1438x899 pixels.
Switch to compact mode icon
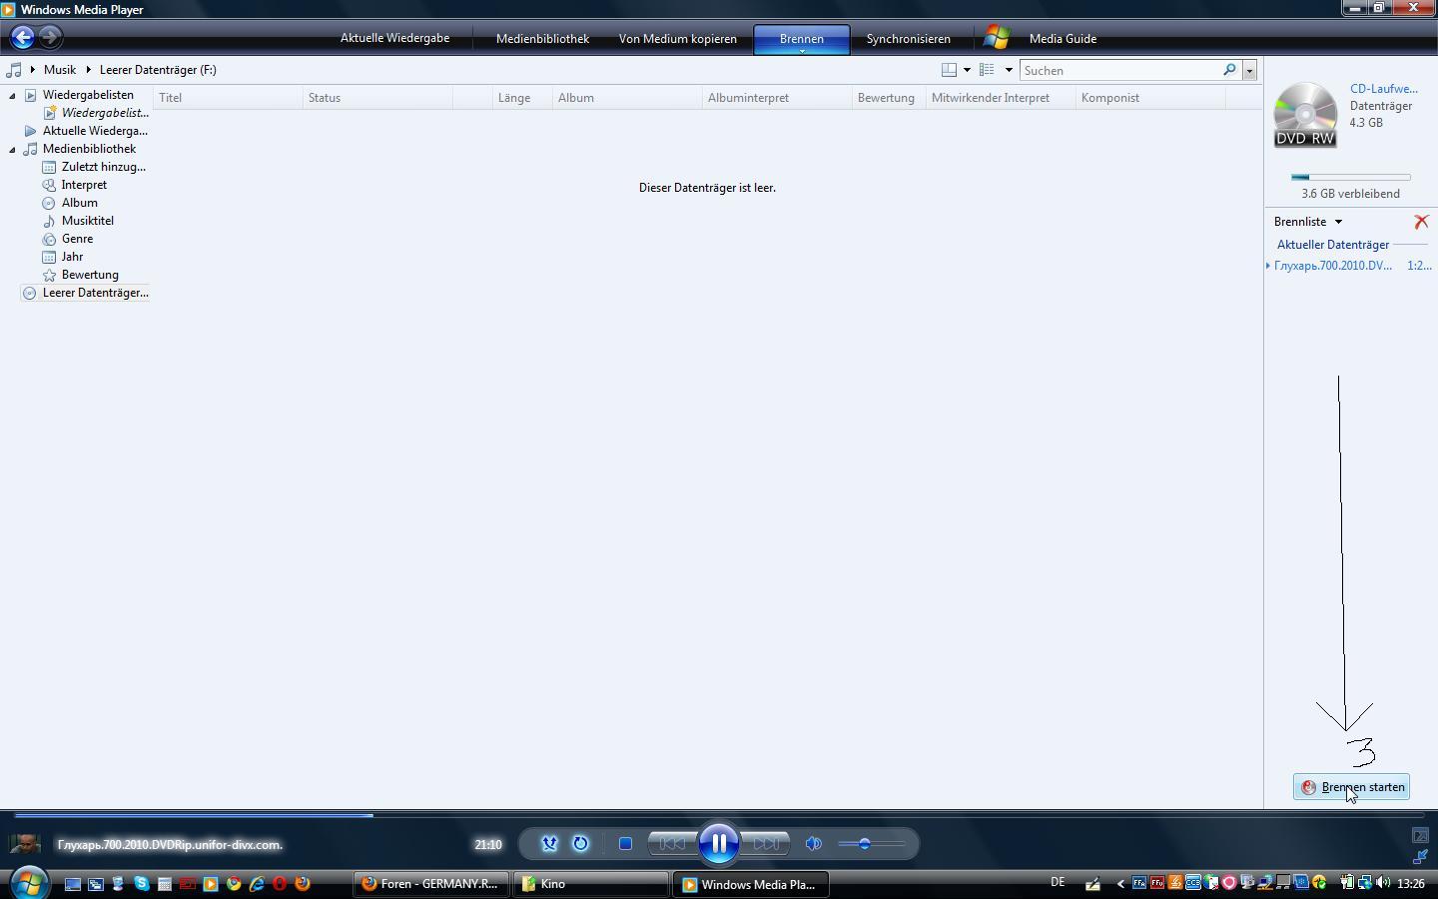click(1421, 856)
